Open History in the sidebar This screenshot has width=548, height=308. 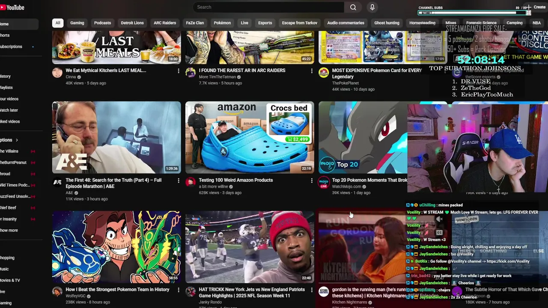[x=6, y=77]
